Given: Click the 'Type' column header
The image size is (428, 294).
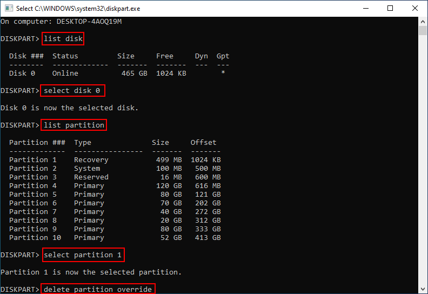Looking at the screenshot, I should pyautogui.click(x=83, y=143).
